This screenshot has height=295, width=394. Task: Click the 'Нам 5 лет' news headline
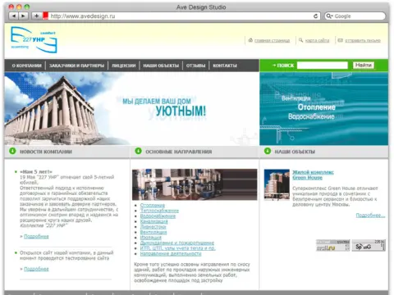(36, 172)
